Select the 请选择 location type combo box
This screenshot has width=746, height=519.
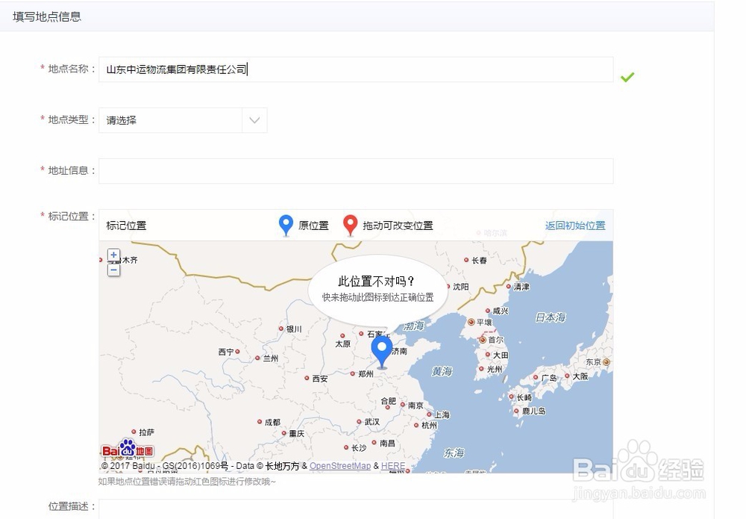183,120
